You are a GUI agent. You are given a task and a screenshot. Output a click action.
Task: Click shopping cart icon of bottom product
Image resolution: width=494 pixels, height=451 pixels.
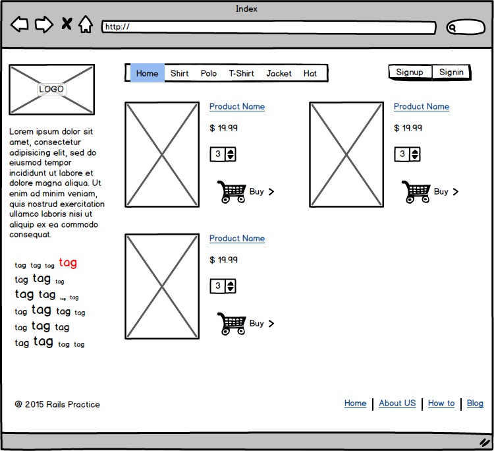pos(231,324)
